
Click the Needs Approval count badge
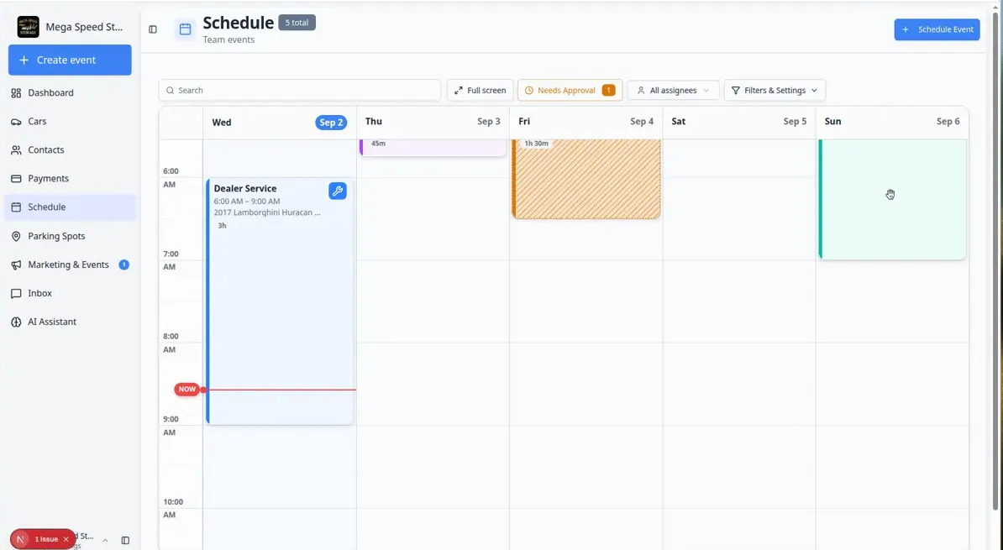[608, 90]
